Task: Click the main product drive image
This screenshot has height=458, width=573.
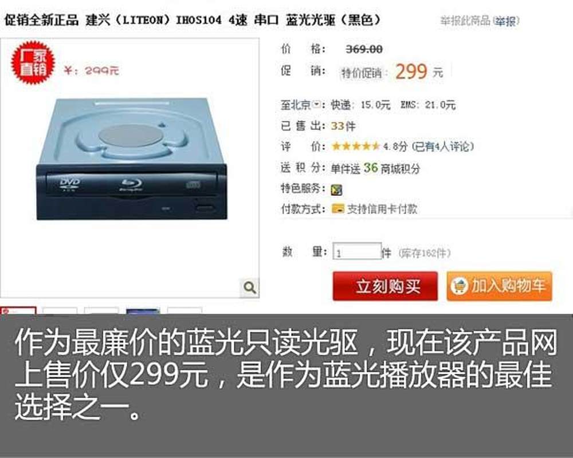Action: pos(132,159)
